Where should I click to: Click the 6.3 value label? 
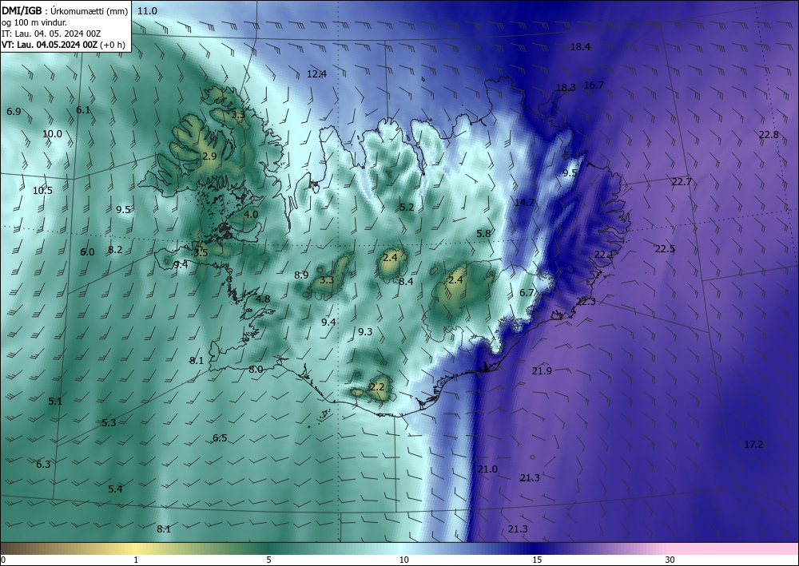pyautogui.click(x=43, y=464)
